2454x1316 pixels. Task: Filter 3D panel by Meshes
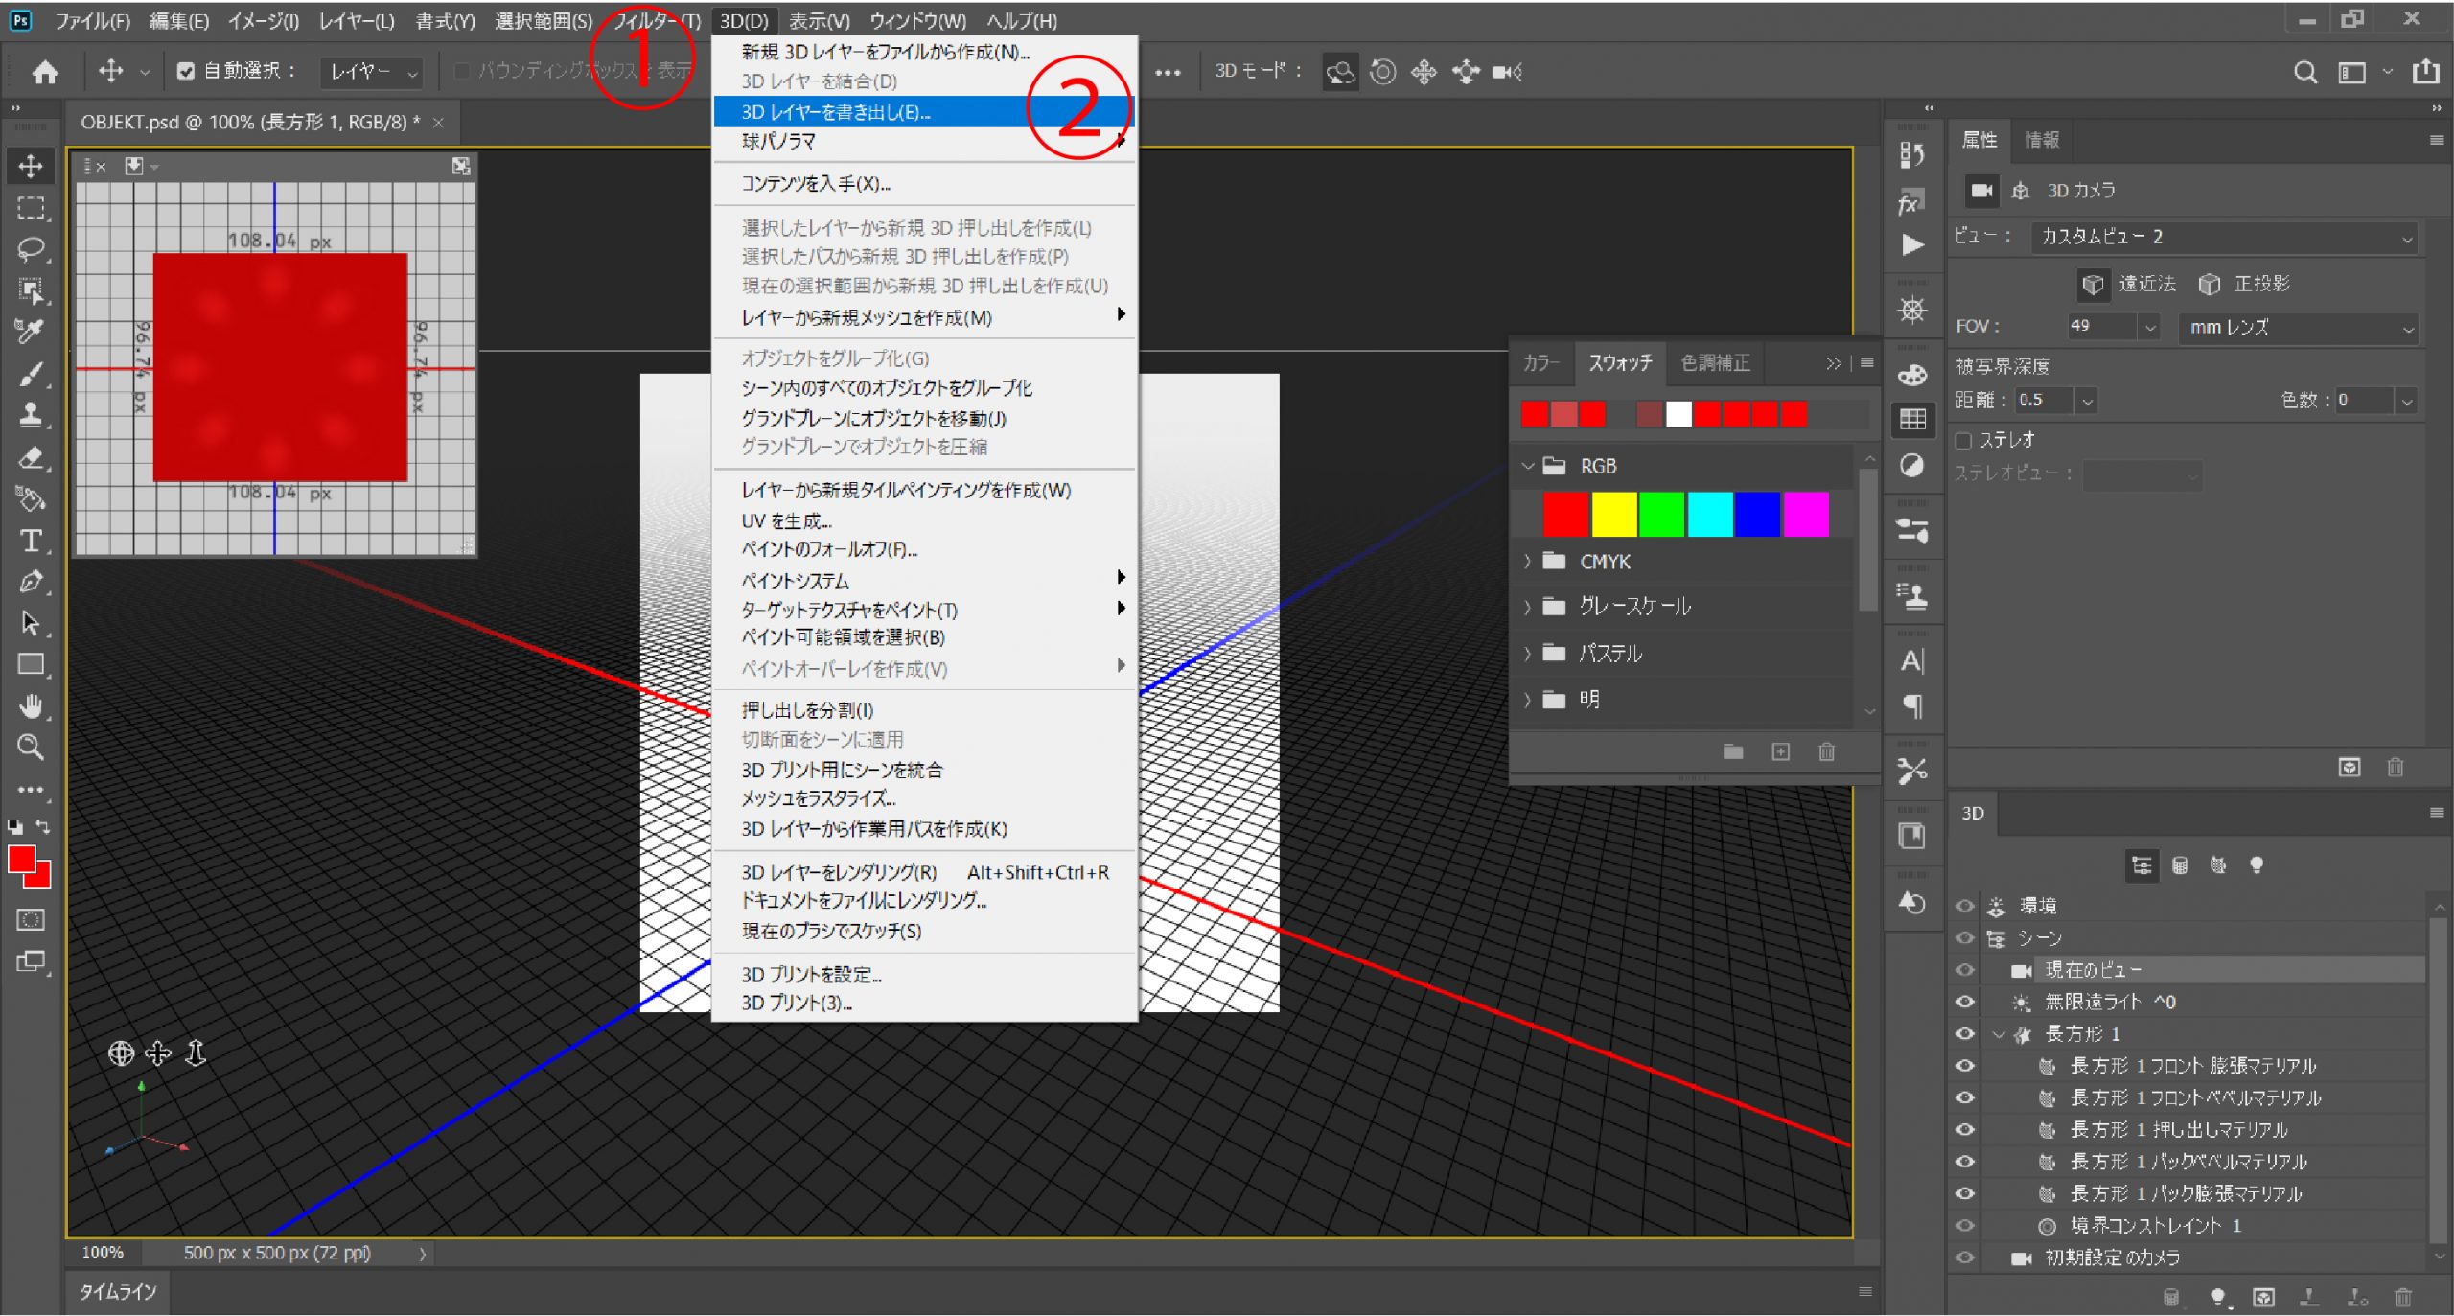(x=2180, y=866)
